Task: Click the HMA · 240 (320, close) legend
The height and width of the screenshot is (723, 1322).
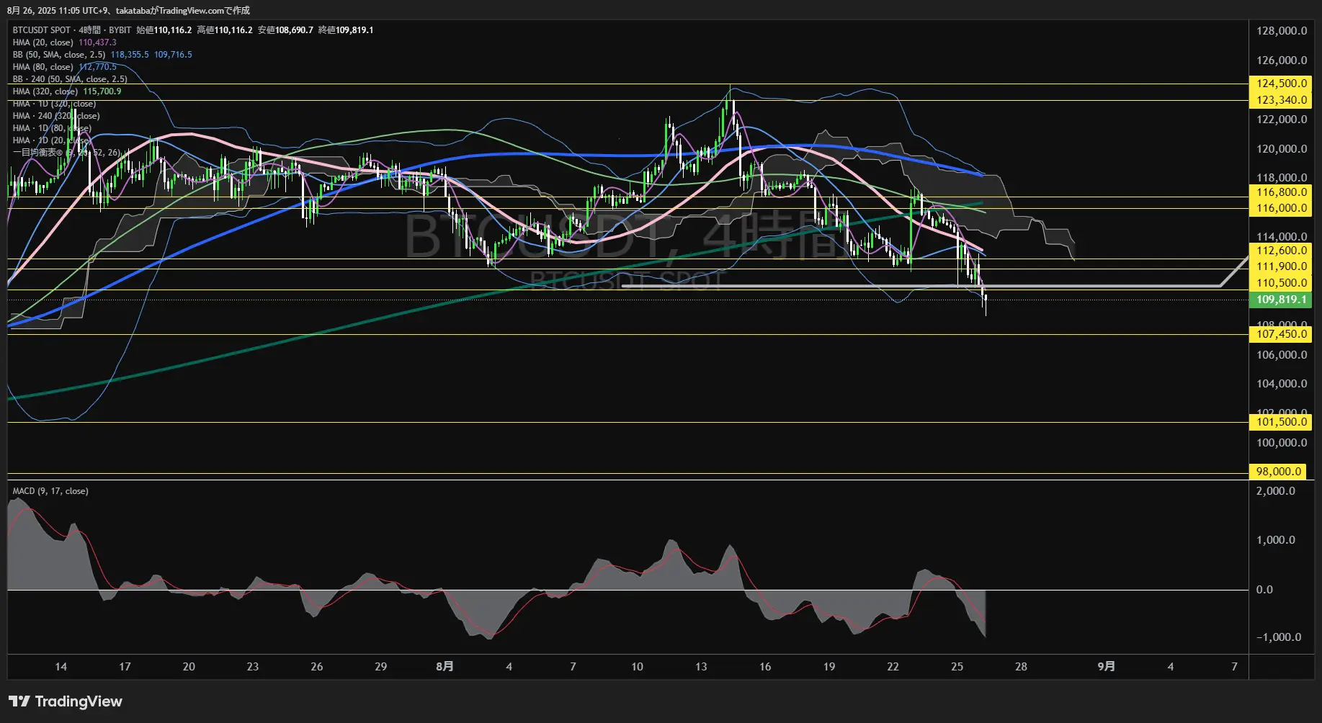Action: (x=56, y=116)
